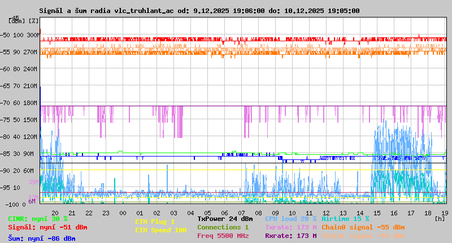The height and width of the screenshot is (243, 452).
Task: Click the '-90 20 60M' y-axis label
Action: click(17, 171)
